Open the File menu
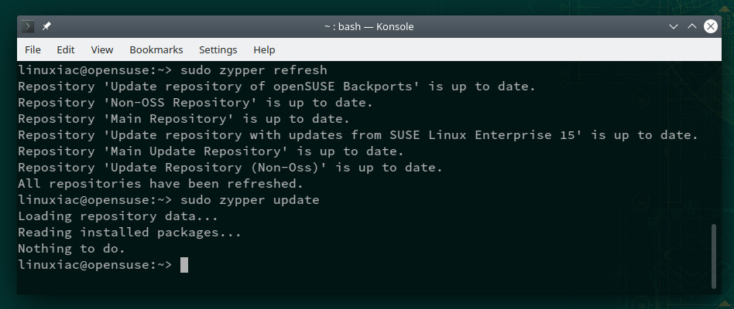The width and height of the screenshot is (734, 309). (x=33, y=49)
